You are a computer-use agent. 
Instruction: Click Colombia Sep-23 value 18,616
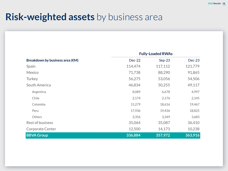coord(165,104)
